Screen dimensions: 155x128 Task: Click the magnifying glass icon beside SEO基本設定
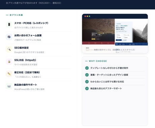pyautogui.click(x=9, y=49)
